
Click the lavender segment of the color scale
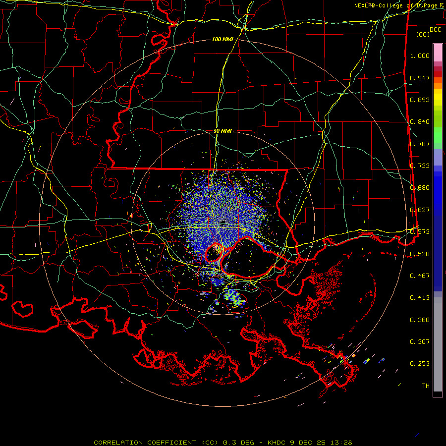[x=438, y=157]
